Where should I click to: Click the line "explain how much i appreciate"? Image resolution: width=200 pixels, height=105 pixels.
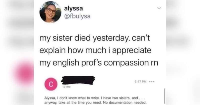[x=95, y=50]
